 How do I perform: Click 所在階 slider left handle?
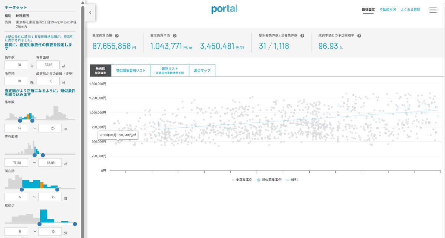(22, 189)
